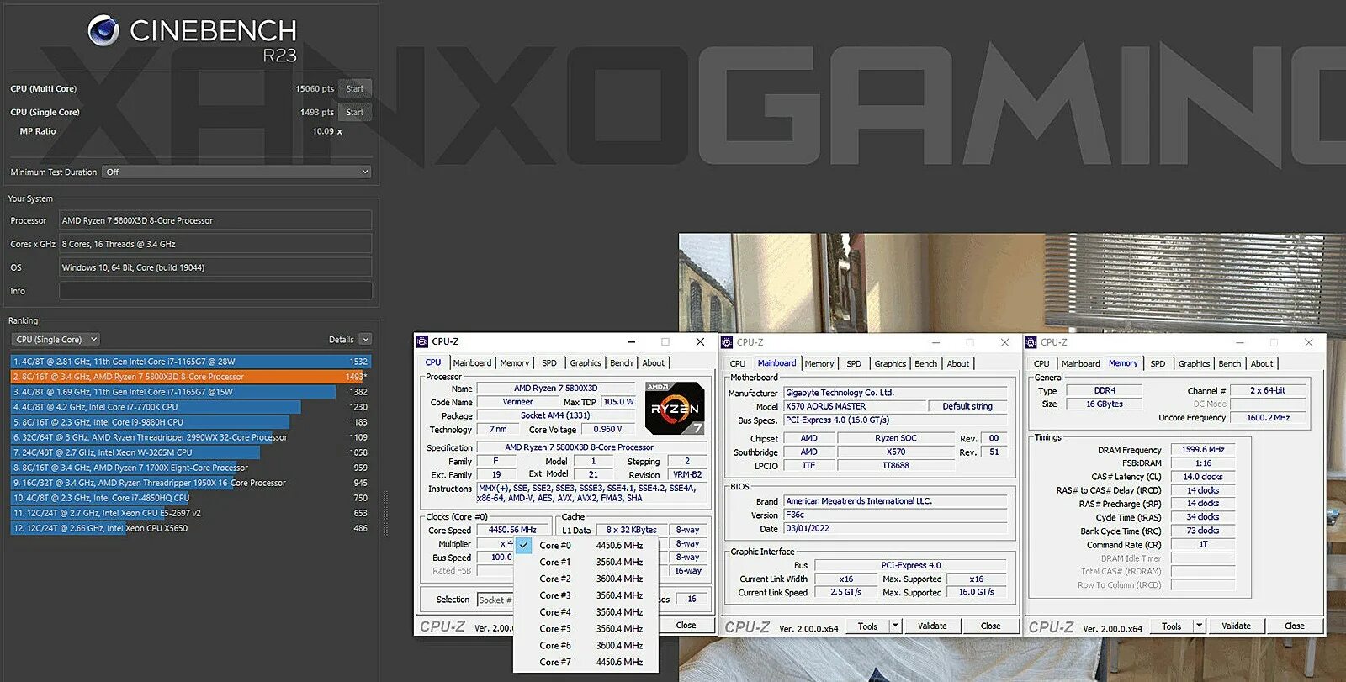
Task: Choose Core #7 in the core list
Action: (x=586, y=663)
